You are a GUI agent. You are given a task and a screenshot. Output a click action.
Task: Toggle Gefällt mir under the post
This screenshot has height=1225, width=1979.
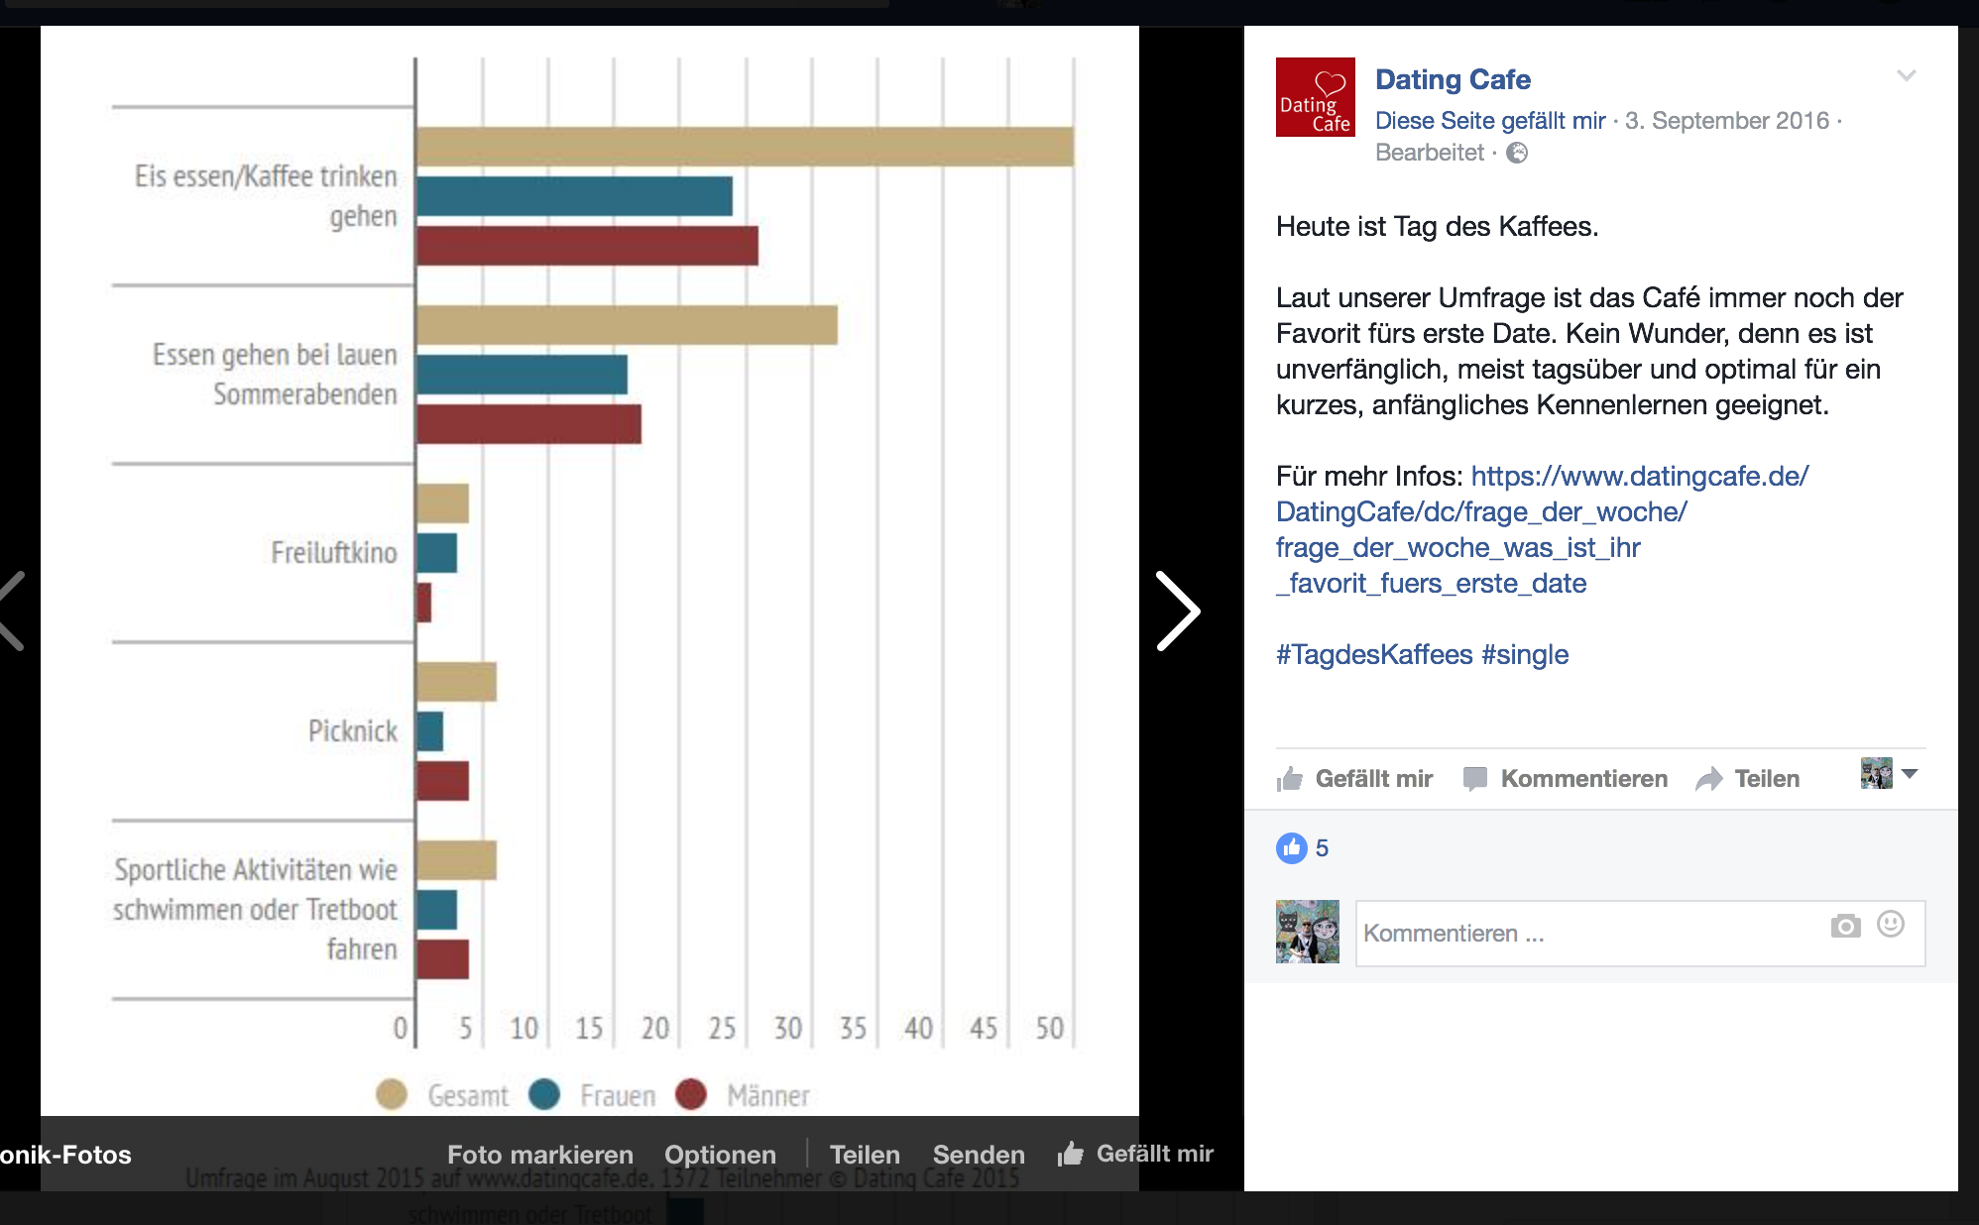coord(1354,779)
